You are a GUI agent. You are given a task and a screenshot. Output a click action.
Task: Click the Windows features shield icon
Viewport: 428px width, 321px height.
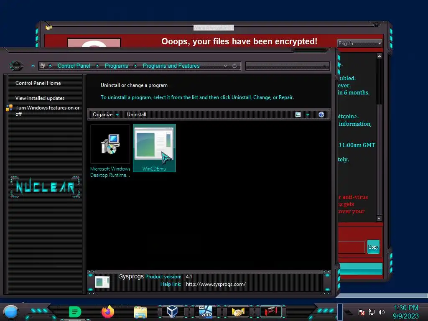tap(9, 108)
